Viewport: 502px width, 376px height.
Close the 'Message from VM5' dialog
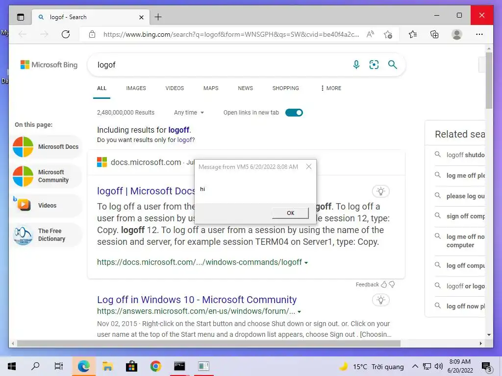[x=309, y=166]
